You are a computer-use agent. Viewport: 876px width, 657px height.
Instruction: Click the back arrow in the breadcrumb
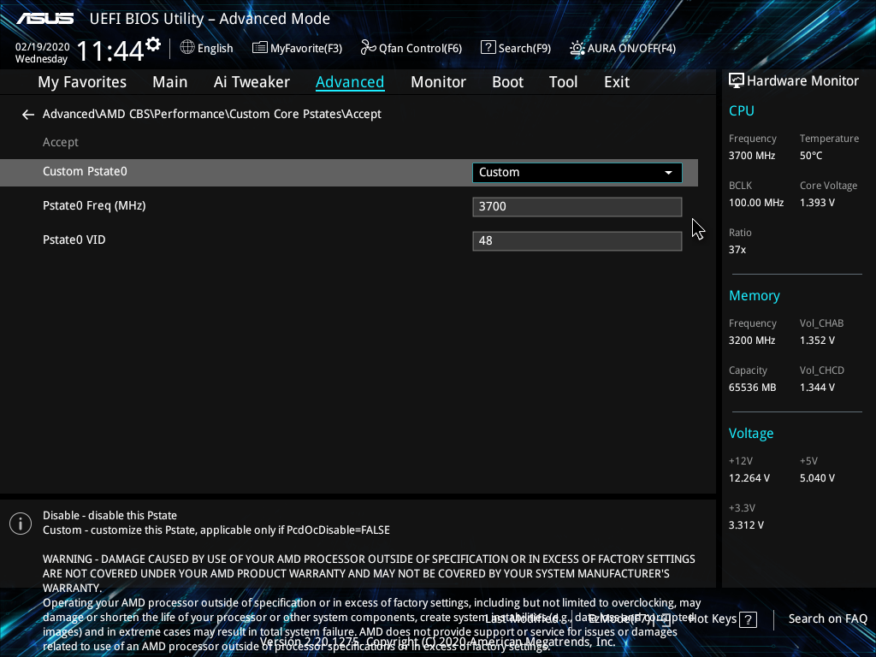28,115
